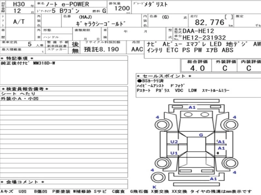Select mileage reading "82,776"
261x195 pixels.
click(209, 22)
